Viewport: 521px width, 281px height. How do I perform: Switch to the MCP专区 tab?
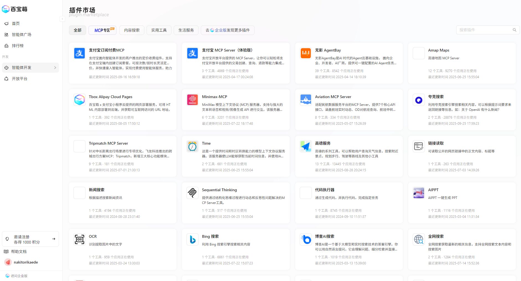tap(102, 30)
